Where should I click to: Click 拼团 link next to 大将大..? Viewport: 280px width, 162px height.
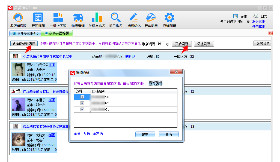[x=52, y=135]
